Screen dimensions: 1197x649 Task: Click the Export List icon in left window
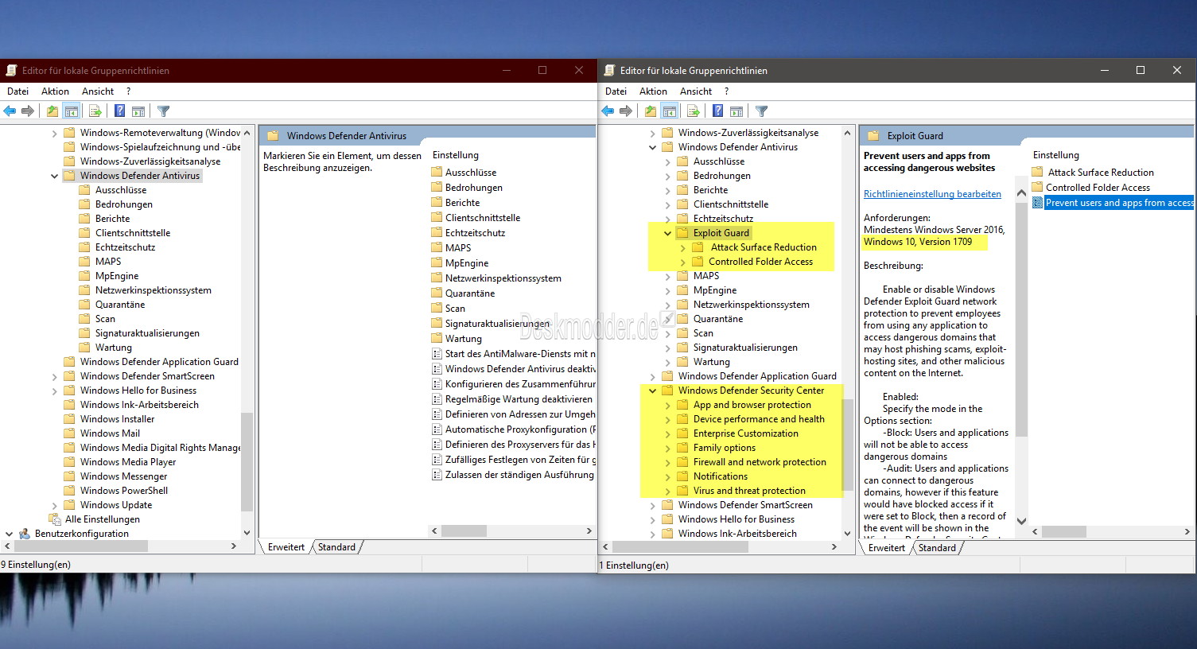click(95, 111)
